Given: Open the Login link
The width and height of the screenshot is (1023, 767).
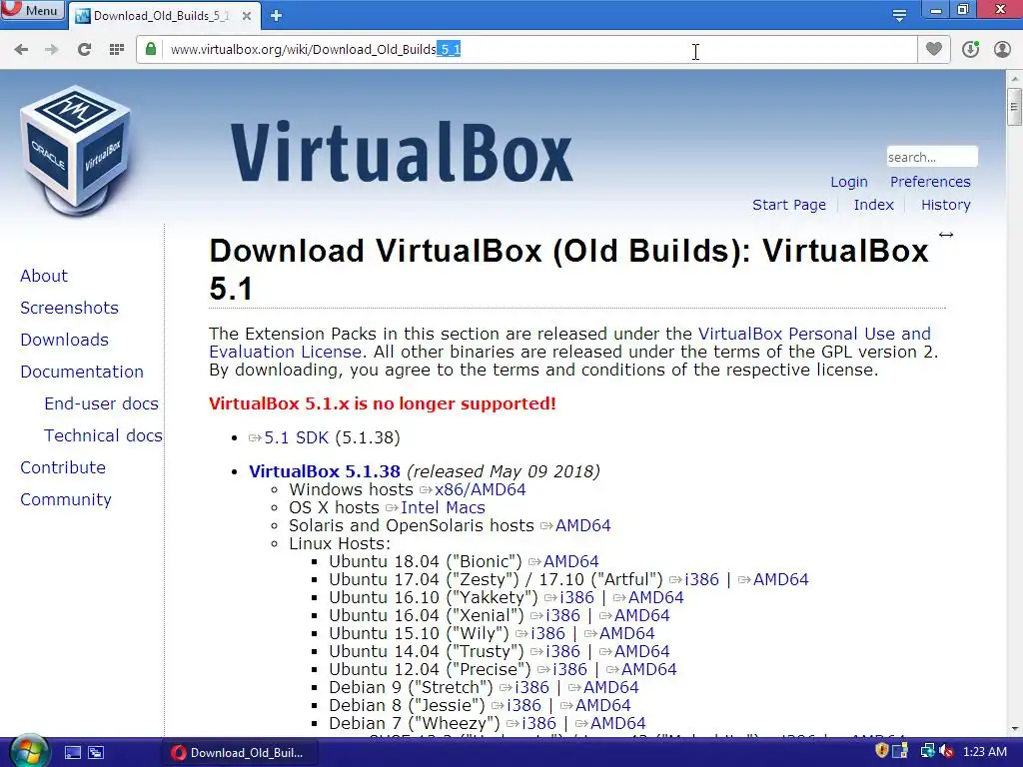Looking at the screenshot, I should pyautogui.click(x=849, y=182).
